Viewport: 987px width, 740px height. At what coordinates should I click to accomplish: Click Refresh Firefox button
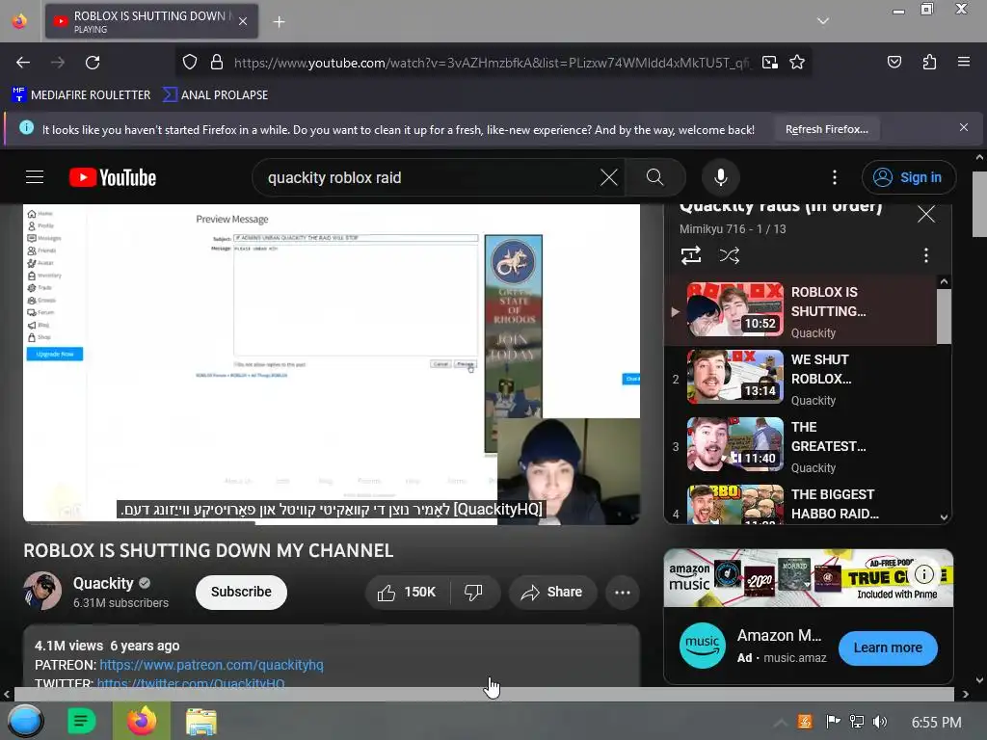coord(826,130)
